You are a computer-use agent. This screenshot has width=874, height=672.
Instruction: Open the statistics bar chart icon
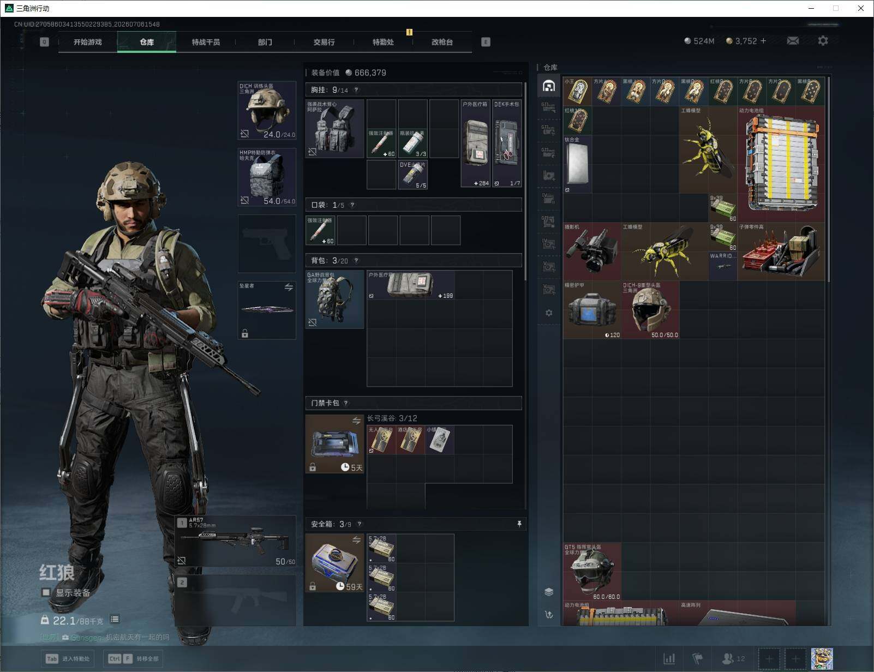pyautogui.click(x=669, y=659)
